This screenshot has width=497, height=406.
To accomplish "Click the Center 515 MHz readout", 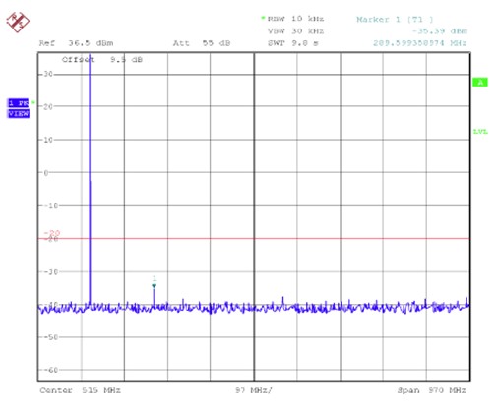I will click(x=81, y=390).
